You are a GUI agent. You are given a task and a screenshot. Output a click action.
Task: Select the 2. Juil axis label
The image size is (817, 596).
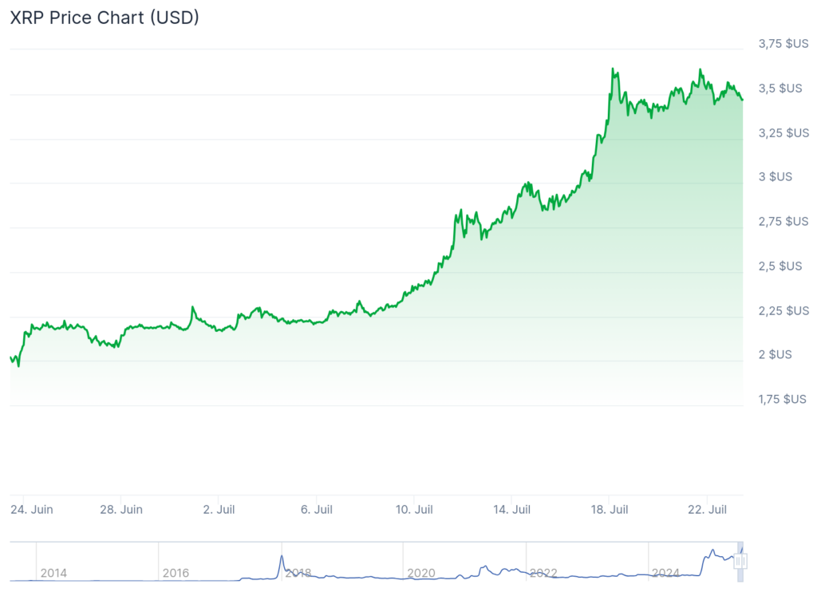pos(219,509)
